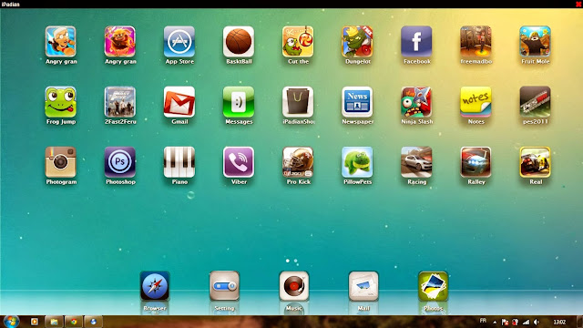Open the freemadbo app icon
This screenshot has width=583, height=328.
[x=476, y=41]
